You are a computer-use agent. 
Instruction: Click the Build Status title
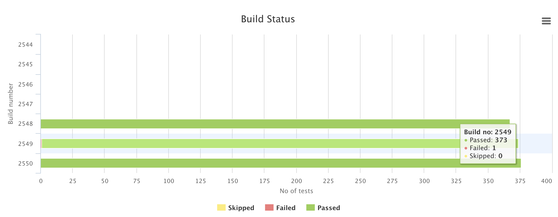coord(268,19)
